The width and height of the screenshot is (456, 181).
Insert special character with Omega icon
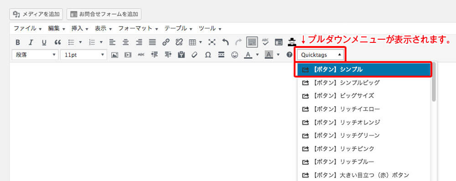(x=207, y=55)
